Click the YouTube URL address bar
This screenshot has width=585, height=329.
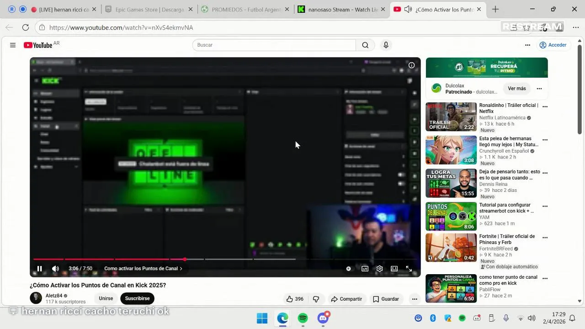tap(274, 27)
